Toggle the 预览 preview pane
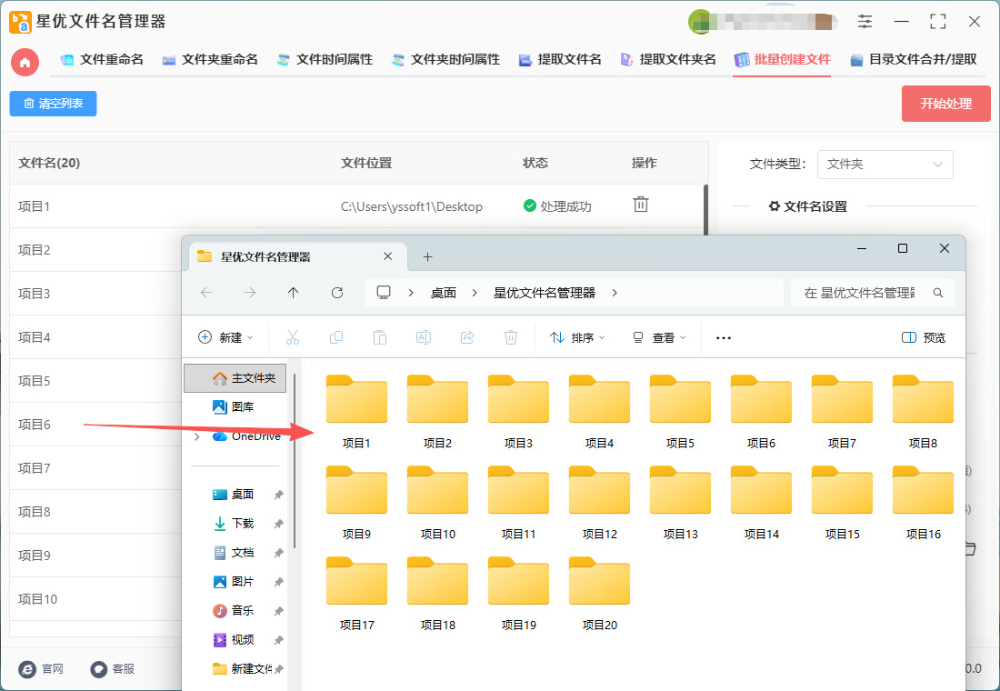Image resolution: width=1000 pixels, height=691 pixels. coord(924,337)
